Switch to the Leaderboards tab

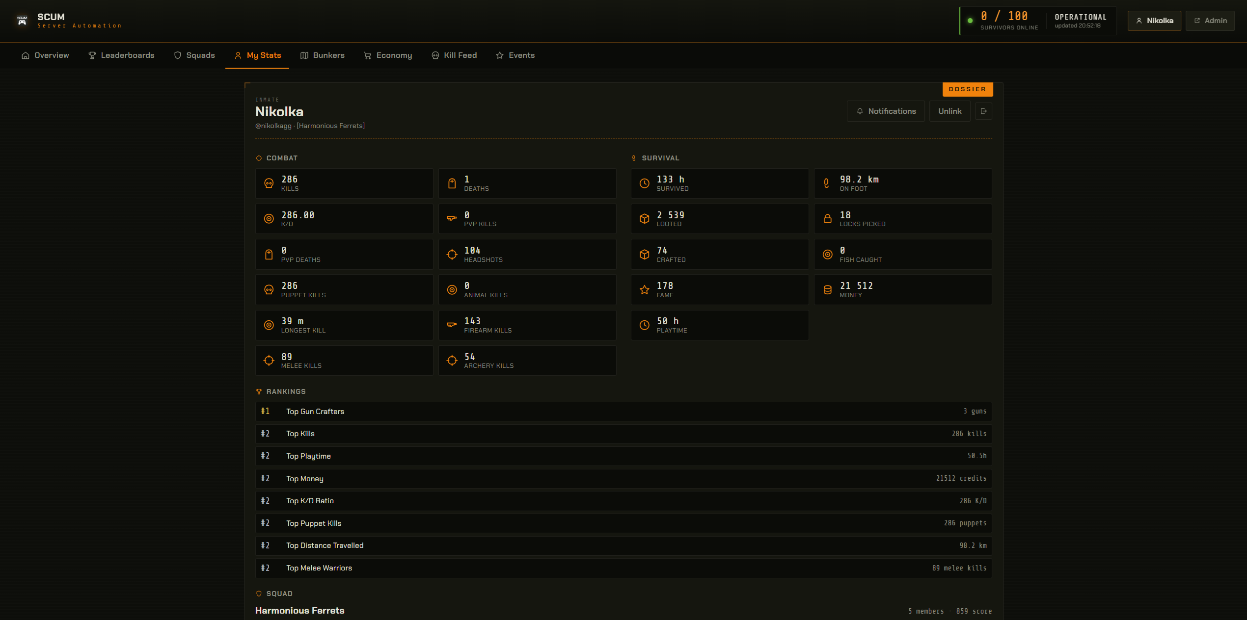click(x=121, y=55)
